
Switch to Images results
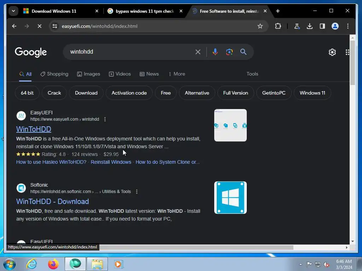[88, 74]
